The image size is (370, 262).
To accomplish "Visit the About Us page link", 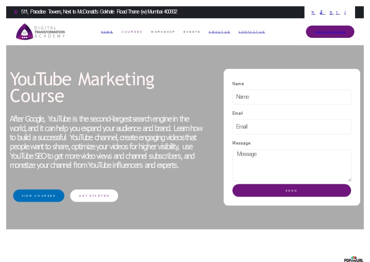I will tap(219, 32).
